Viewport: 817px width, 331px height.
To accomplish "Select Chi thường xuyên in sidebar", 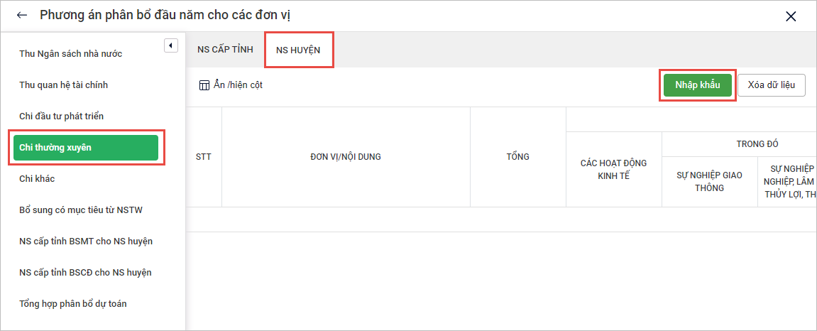I will pos(85,148).
